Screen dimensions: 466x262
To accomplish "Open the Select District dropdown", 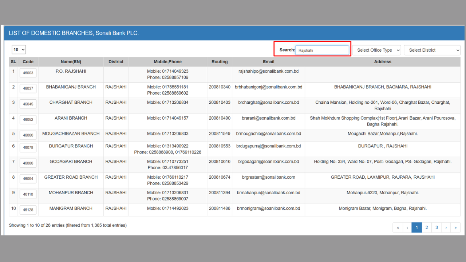I will coord(432,50).
